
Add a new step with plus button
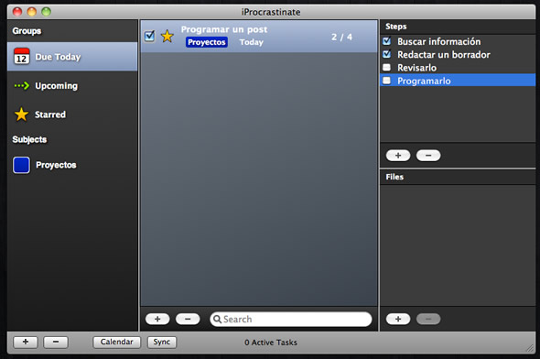[x=398, y=156]
